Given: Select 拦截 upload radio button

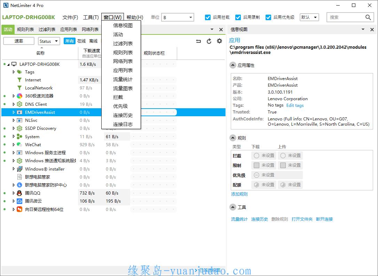Looking at the screenshot, I should click(x=283, y=156).
